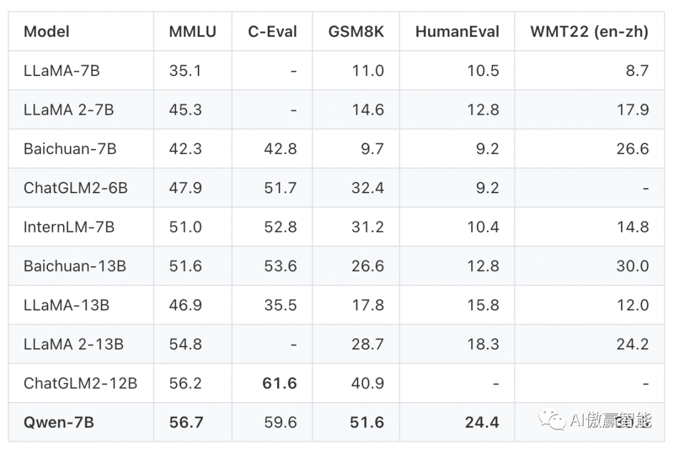The width and height of the screenshot is (674, 450).
Task: Click the AI傲赢智能 watermark text
Action: pos(610,421)
